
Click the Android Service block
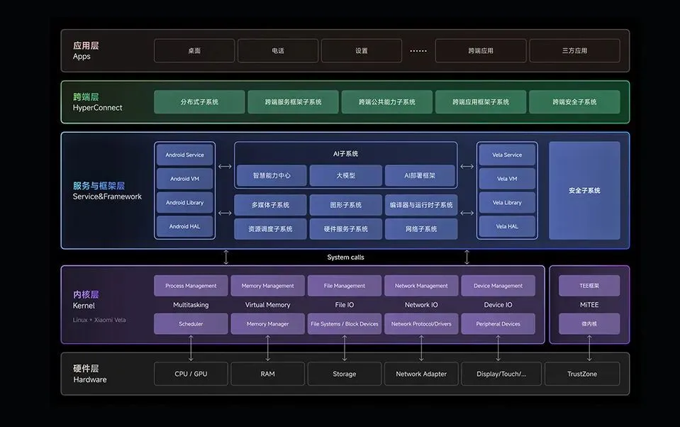click(x=184, y=155)
